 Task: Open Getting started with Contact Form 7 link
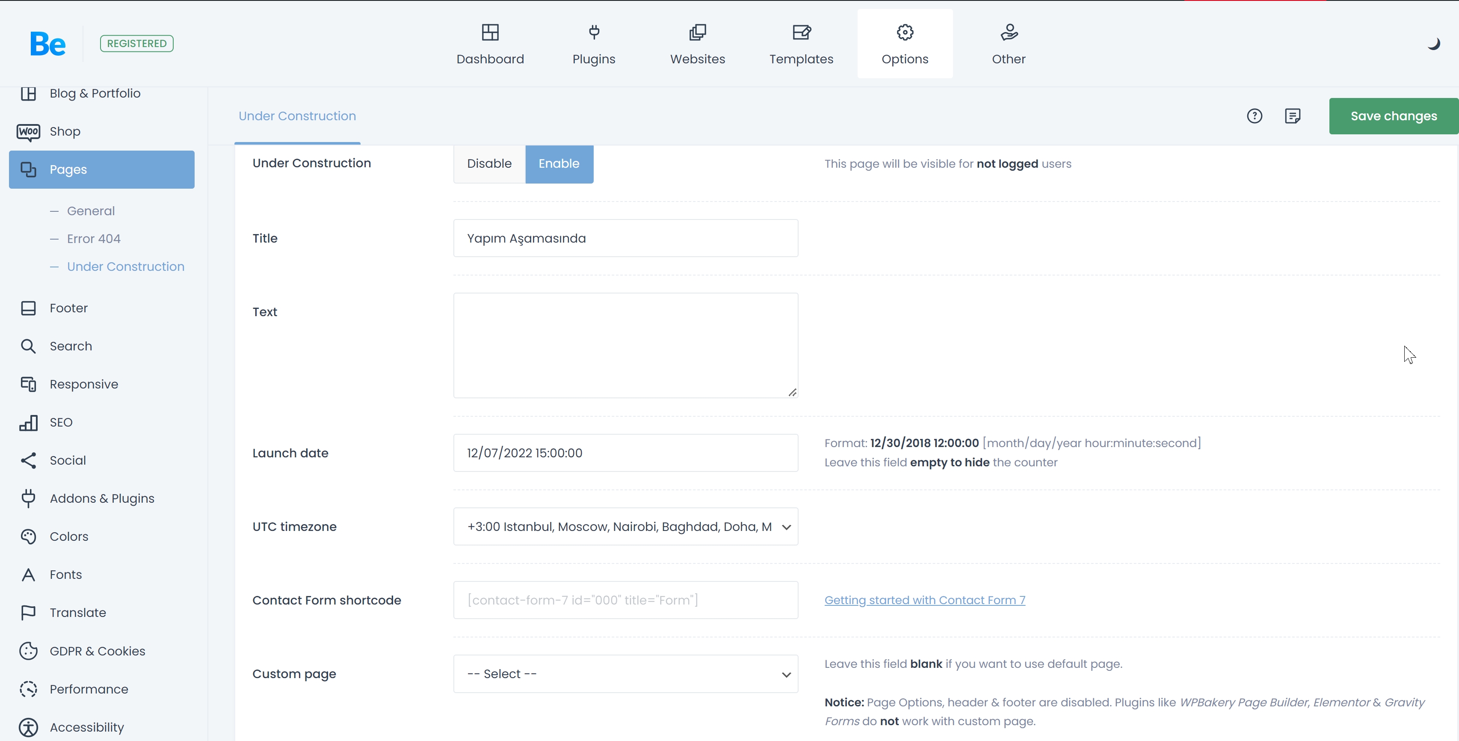pyautogui.click(x=924, y=600)
